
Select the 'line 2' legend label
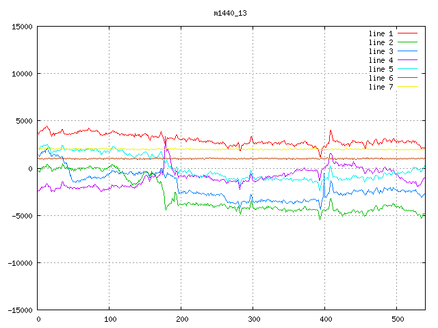click(x=381, y=42)
